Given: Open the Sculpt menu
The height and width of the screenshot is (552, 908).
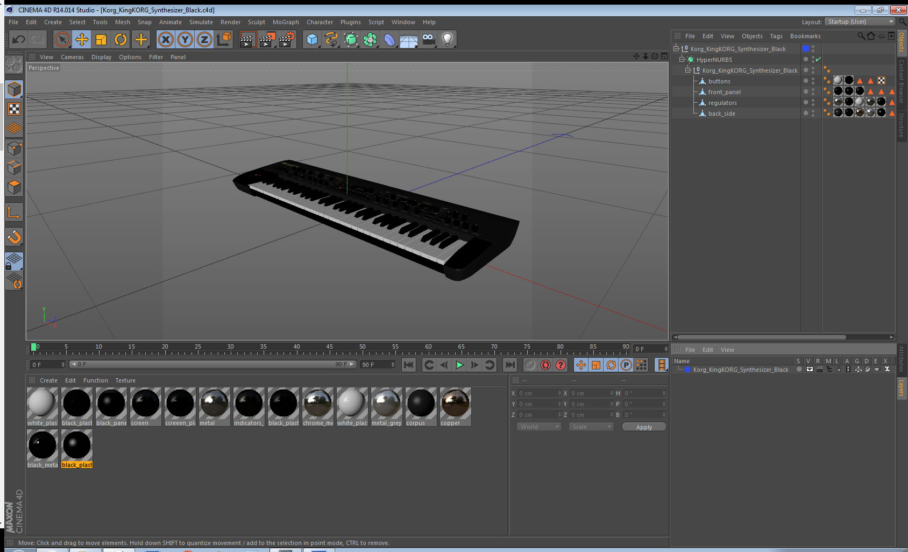Looking at the screenshot, I should 257,22.
